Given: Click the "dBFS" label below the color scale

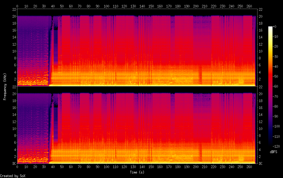Looking at the screenshot, I should pos(273,153).
